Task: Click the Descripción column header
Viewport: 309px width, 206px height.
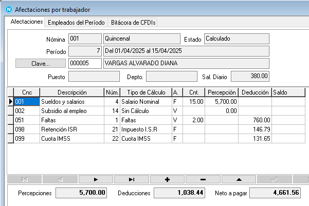Action: (x=72, y=92)
